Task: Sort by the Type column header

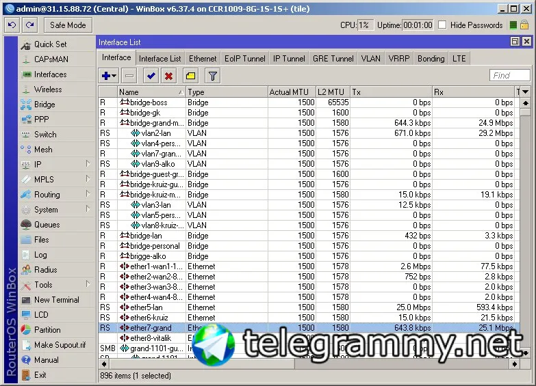Action: point(227,92)
